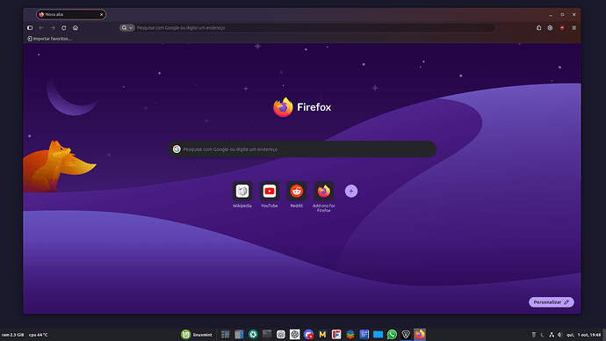Open the YouTube shortcut tile
Image resolution: width=606 pixels, height=341 pixels.
(x=270, y=191)
